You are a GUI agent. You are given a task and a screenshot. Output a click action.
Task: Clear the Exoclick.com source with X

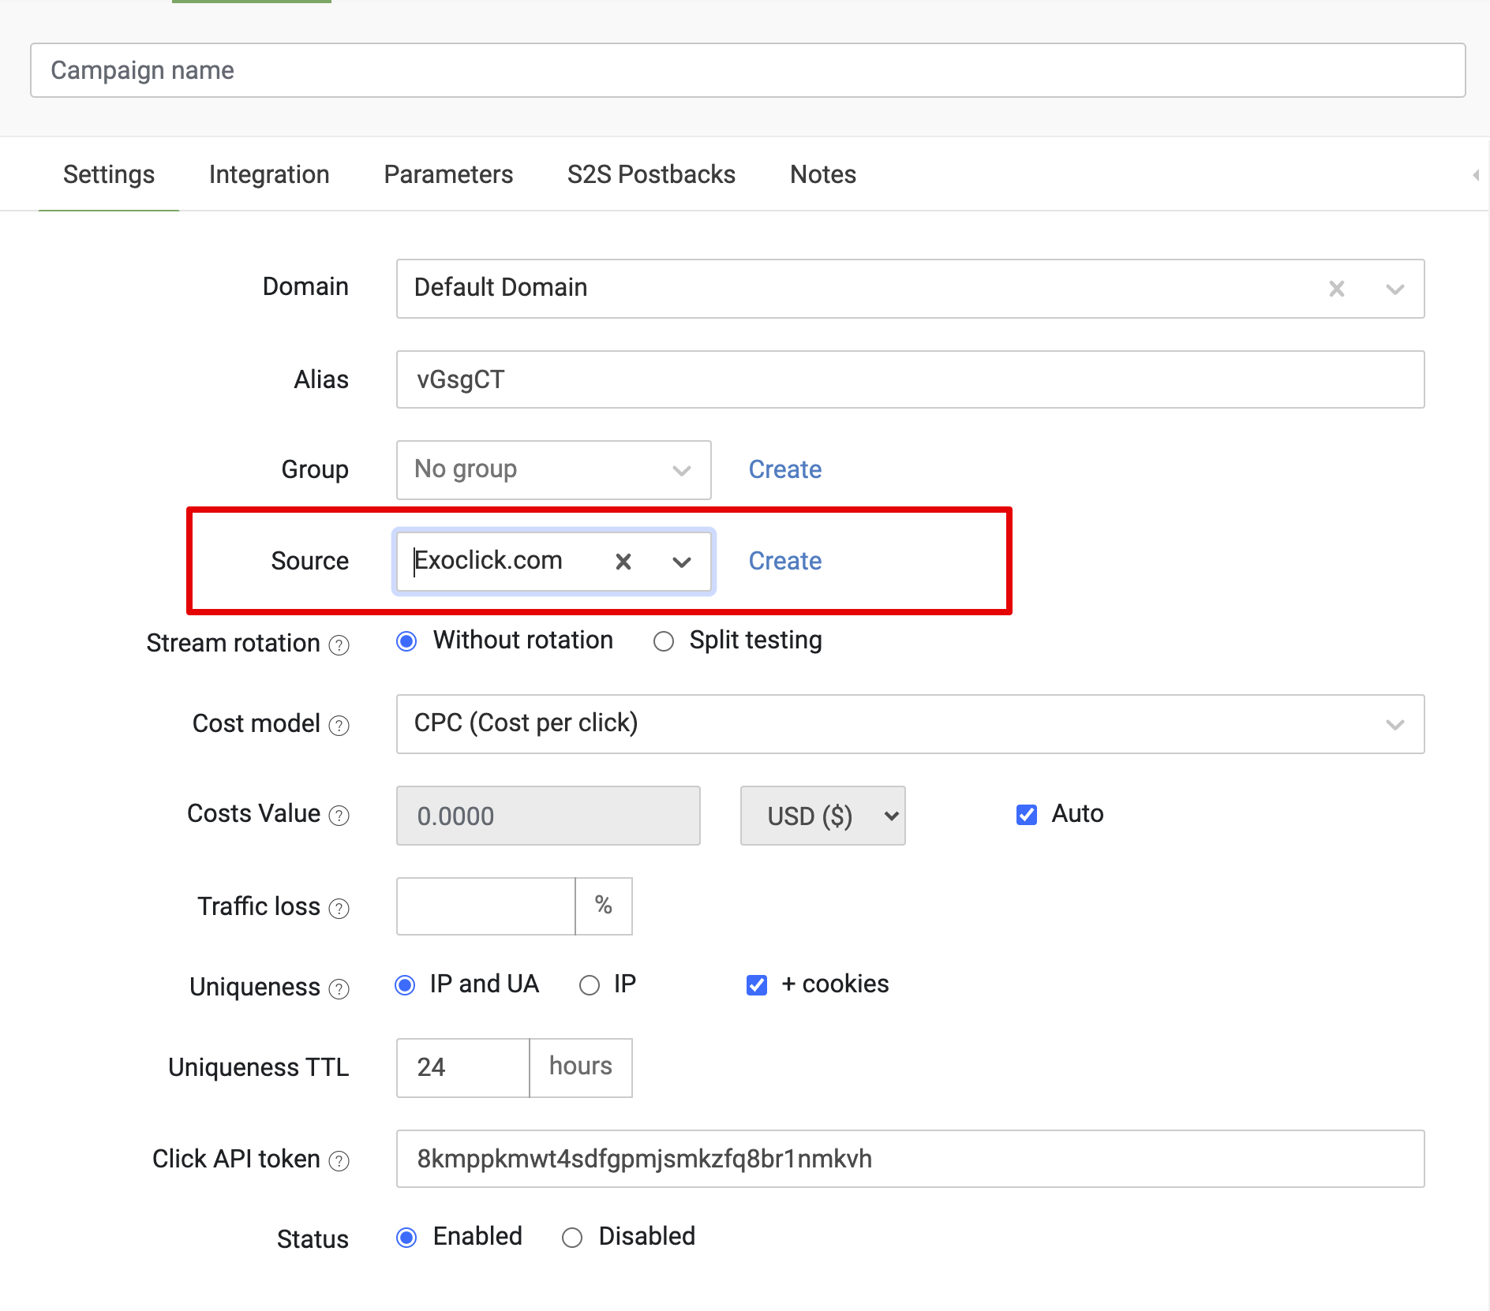[623, 562]
